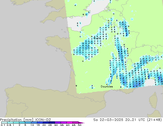Click the 0.1–0.5 mm palest cyan legend swatch
The height and width of the screenshot is (126, 163).
point(4,123)
